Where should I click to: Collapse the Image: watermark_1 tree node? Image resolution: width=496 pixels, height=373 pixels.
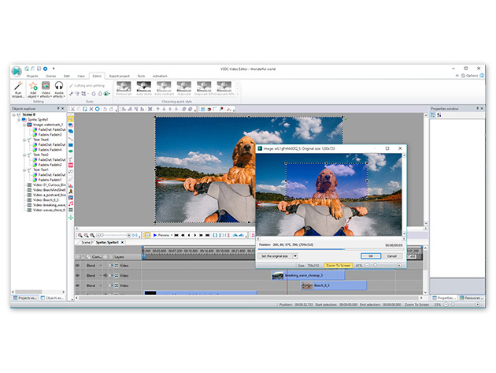coord(24,125)
